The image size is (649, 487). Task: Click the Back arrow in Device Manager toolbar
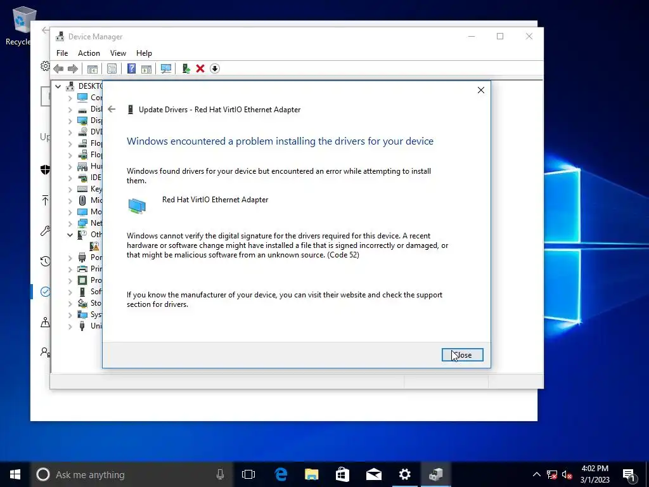pos(58,68)
